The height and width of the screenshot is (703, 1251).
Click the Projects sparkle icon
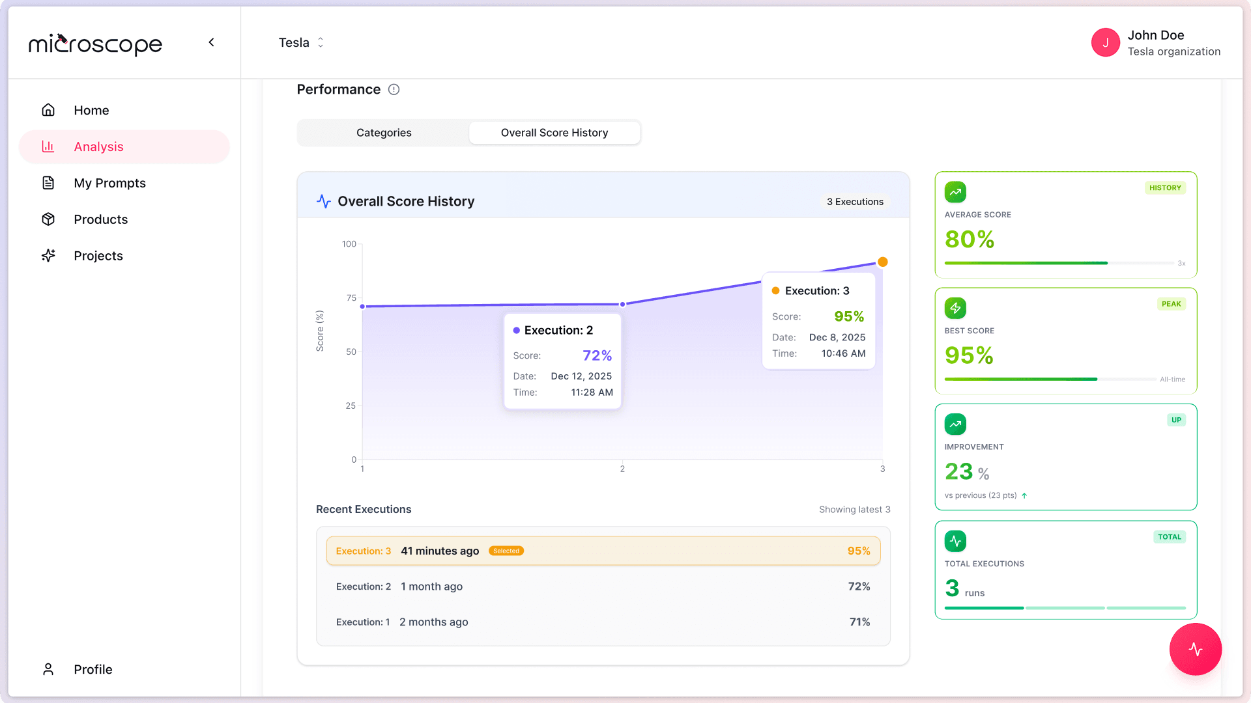point(48,256)
